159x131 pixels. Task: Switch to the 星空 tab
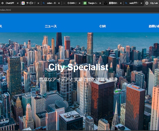[113, 3]
